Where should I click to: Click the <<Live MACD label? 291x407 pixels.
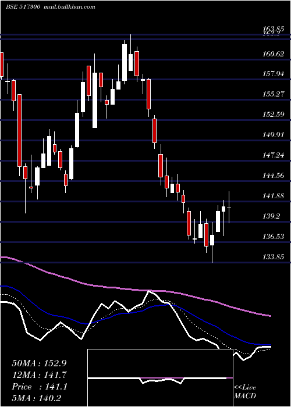tap(245, 391)
